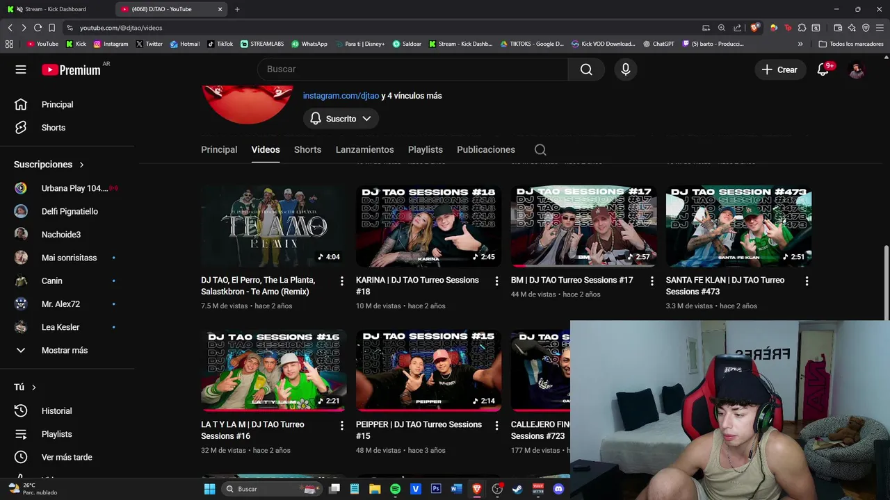Share this page from the address bar

[x=737, y=28]
